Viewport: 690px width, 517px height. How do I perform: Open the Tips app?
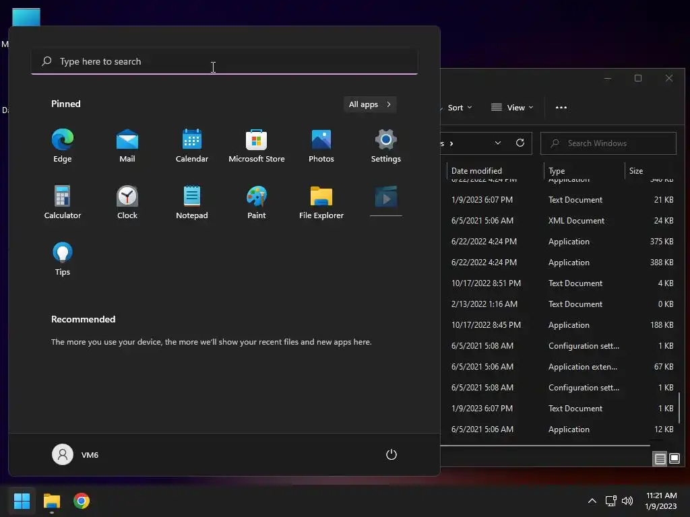pyautogui.click(x=63, y=259)
